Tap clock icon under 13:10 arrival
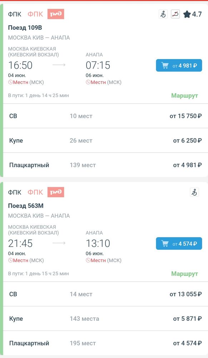Screen dimensions: 208x358 (88, 260)
